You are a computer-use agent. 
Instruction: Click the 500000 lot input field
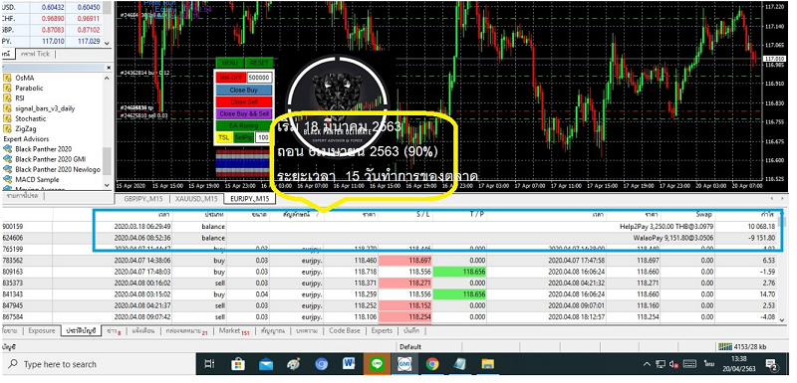click(259, 79)
